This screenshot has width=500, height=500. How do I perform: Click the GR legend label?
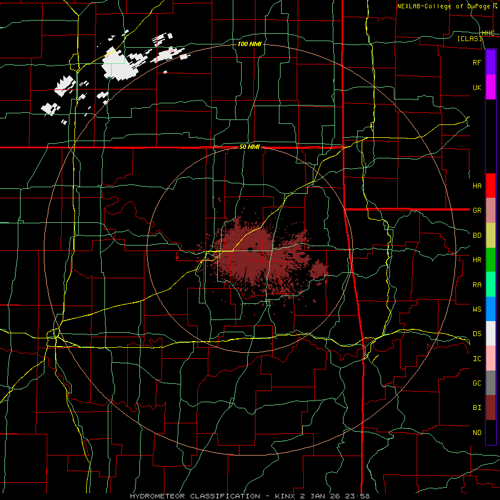tap(477, 211)
